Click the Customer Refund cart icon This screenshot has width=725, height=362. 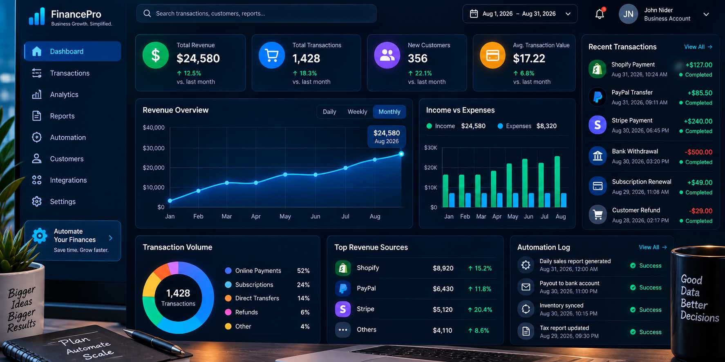597,215
